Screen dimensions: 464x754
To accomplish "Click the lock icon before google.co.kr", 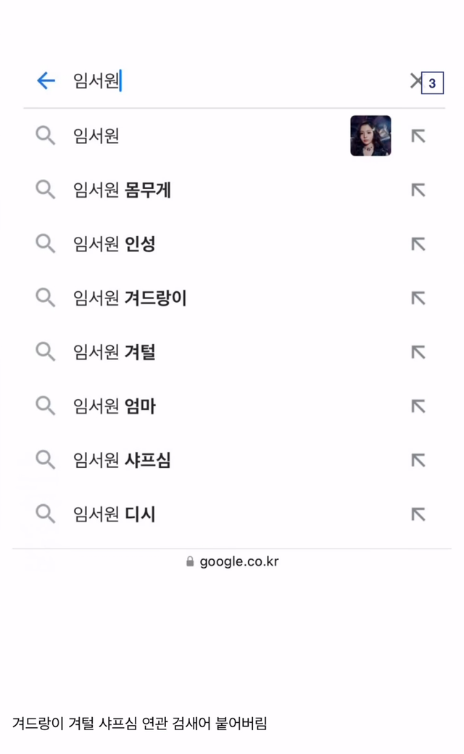I will [x=190, y=561].
